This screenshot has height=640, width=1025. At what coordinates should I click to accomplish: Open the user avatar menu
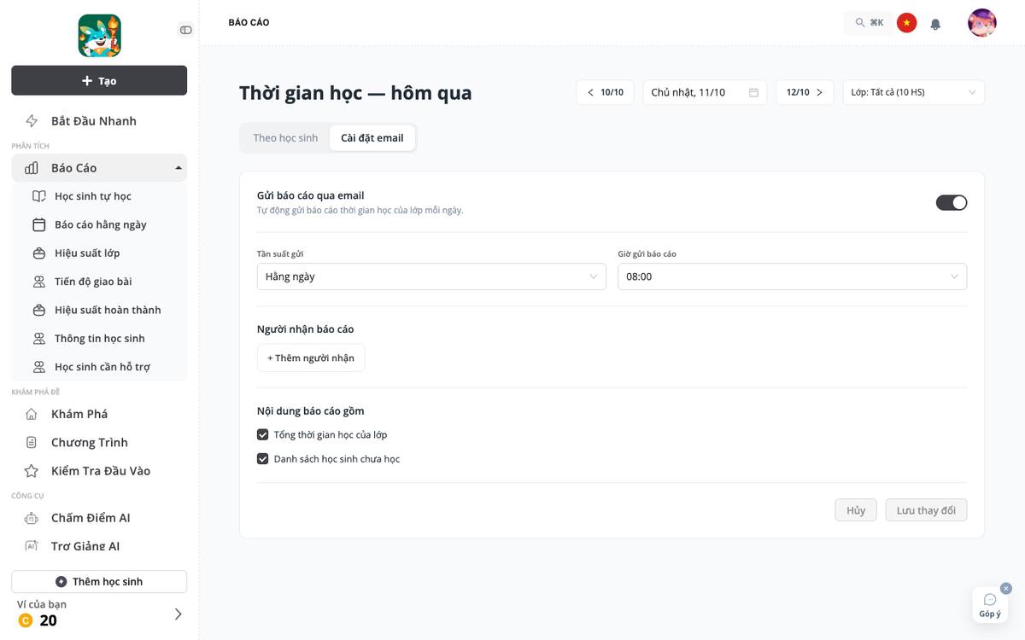[982, 23]
